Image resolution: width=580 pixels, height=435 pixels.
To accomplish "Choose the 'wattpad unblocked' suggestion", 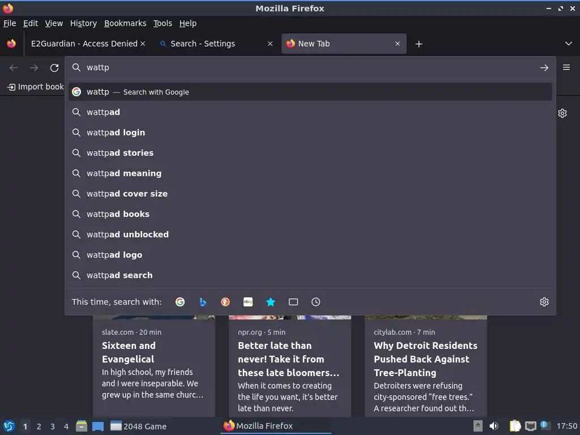I will tap(310, 234).
